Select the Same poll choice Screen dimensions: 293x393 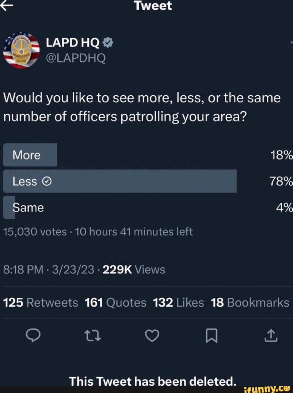pyautogui.click(x=28, y=207)
